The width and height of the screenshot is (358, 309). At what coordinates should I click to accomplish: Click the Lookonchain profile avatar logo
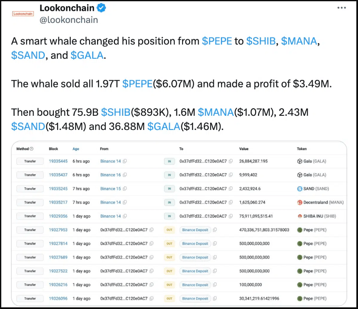point(23,13)
